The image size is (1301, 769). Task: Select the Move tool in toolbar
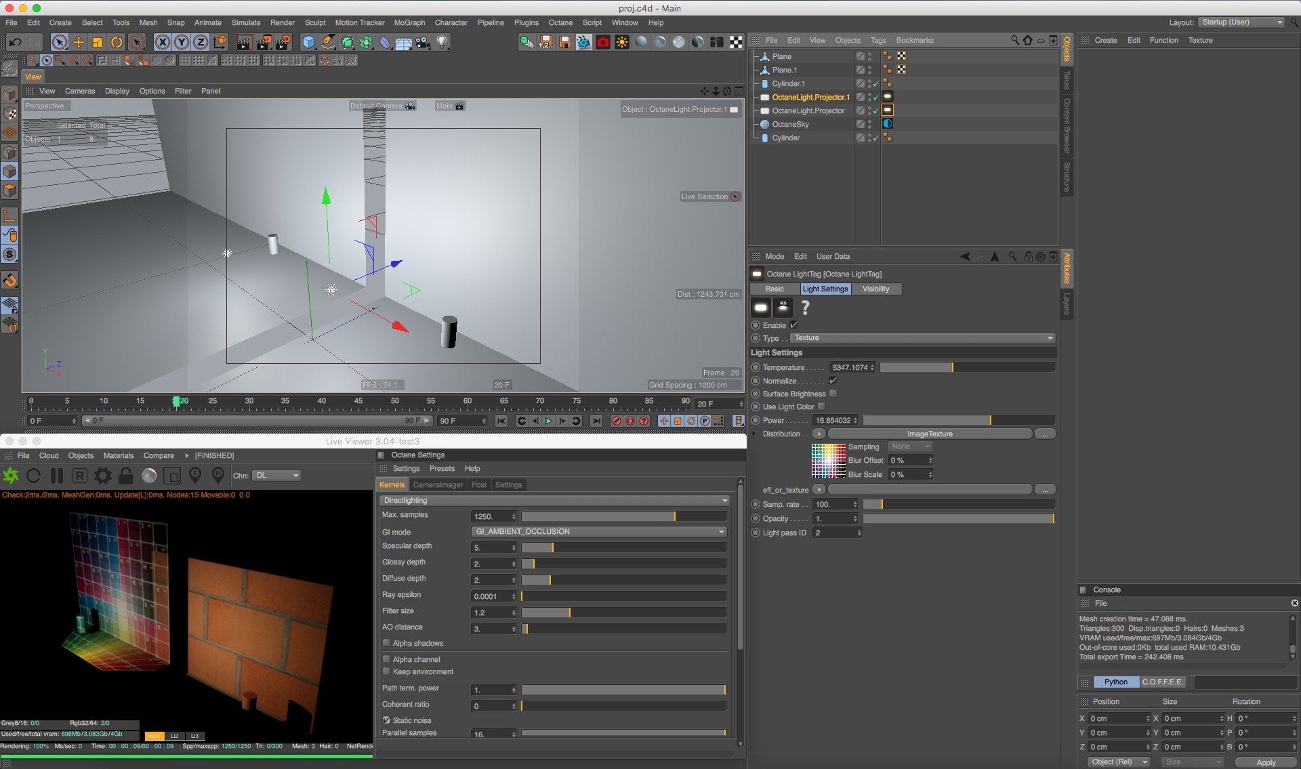79,42
